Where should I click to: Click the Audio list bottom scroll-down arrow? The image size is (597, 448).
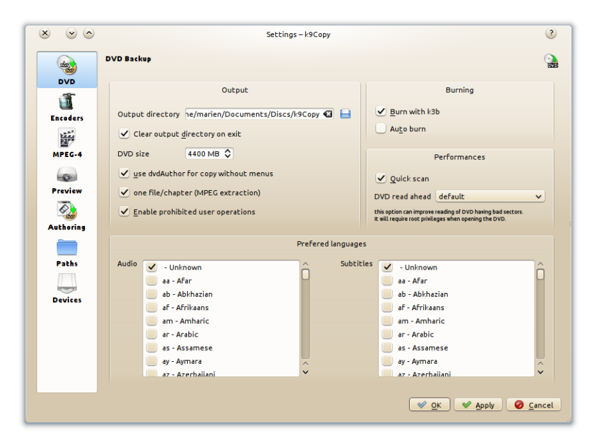pos(305,372)
